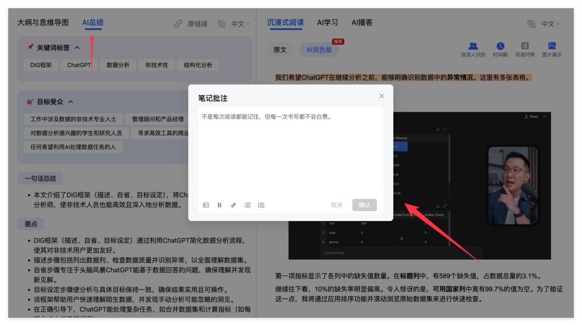Screen dimensions: 582x326
Task: Click into the note text area
Action: coord(290,151)
